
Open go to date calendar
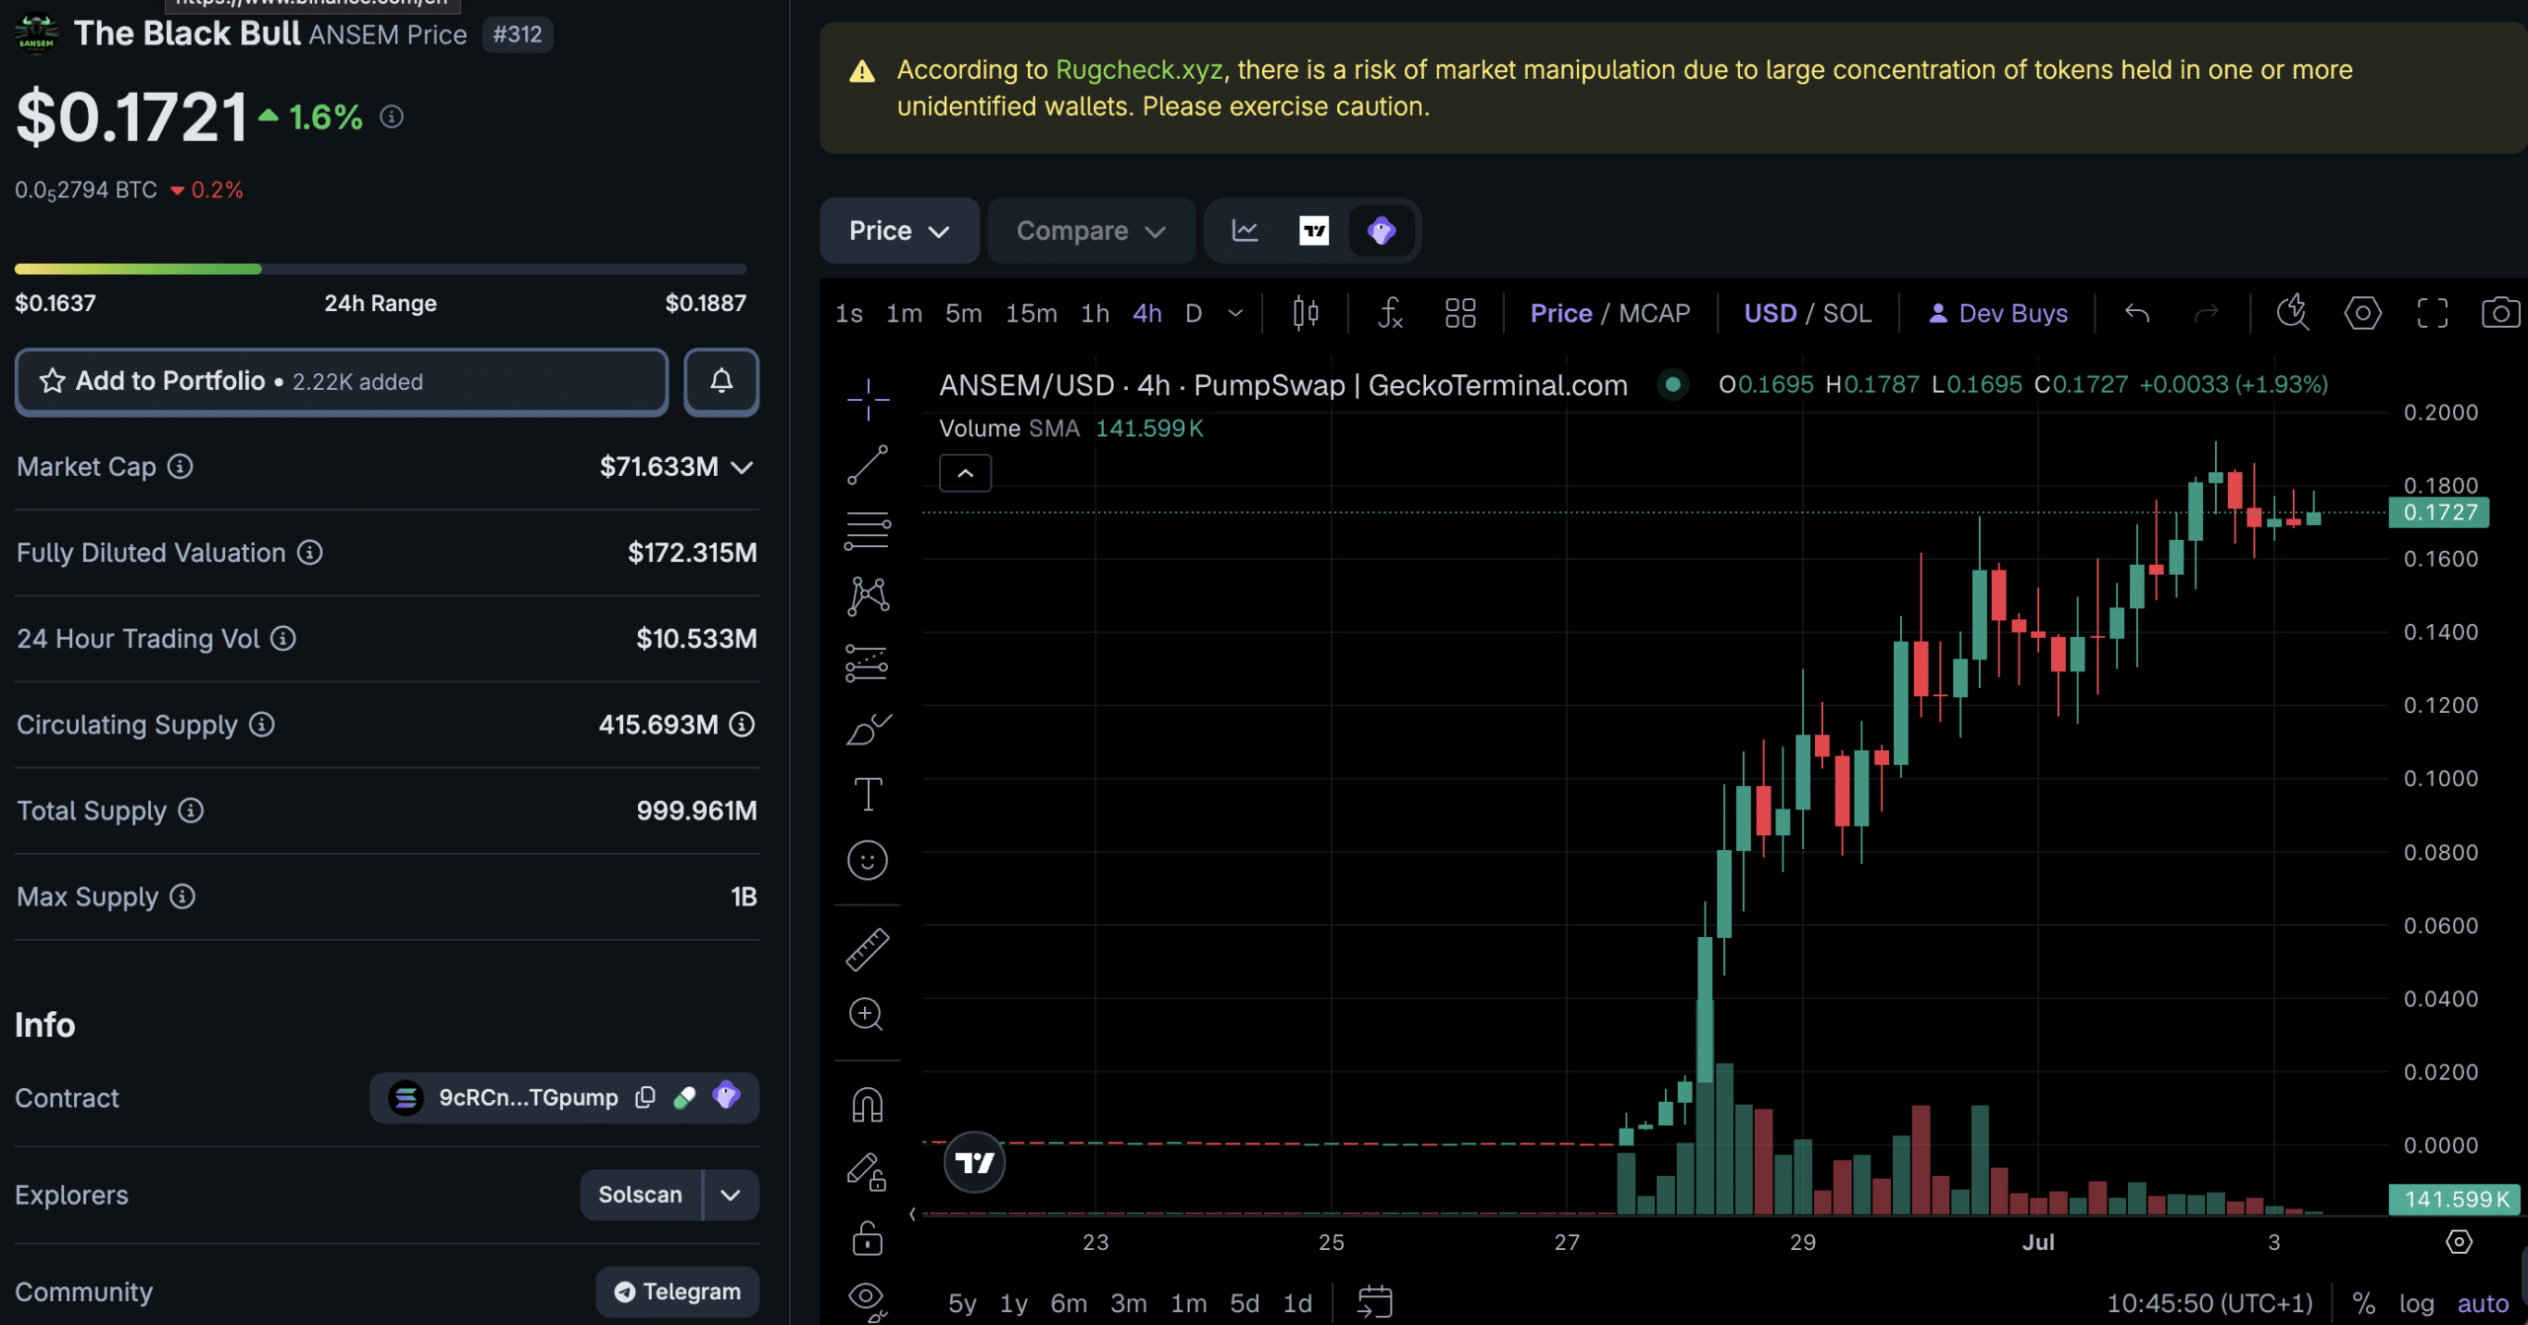[x=1375, y=1302]
